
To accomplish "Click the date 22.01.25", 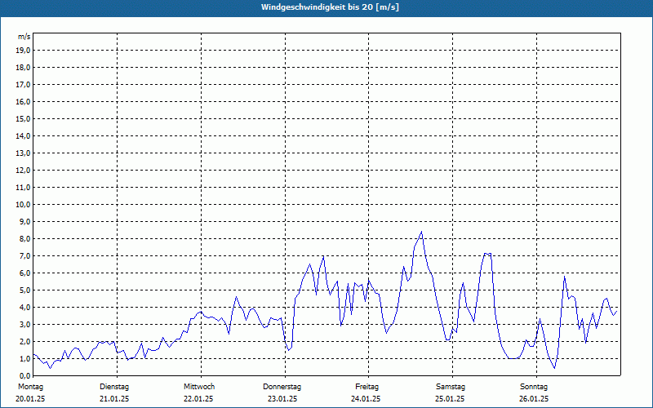I will click(x=198, y=399).
